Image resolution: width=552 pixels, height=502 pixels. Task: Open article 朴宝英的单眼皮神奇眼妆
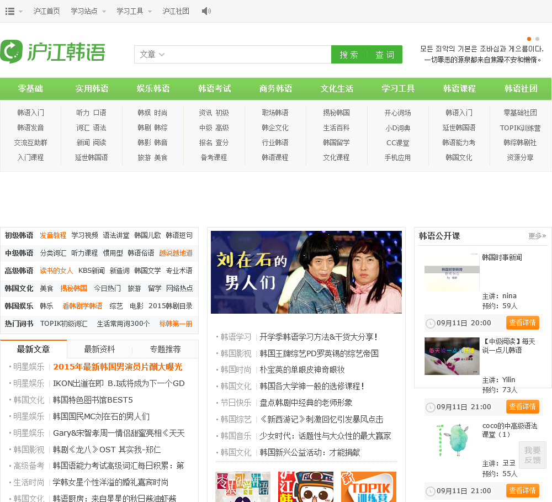tap(302, 369)
